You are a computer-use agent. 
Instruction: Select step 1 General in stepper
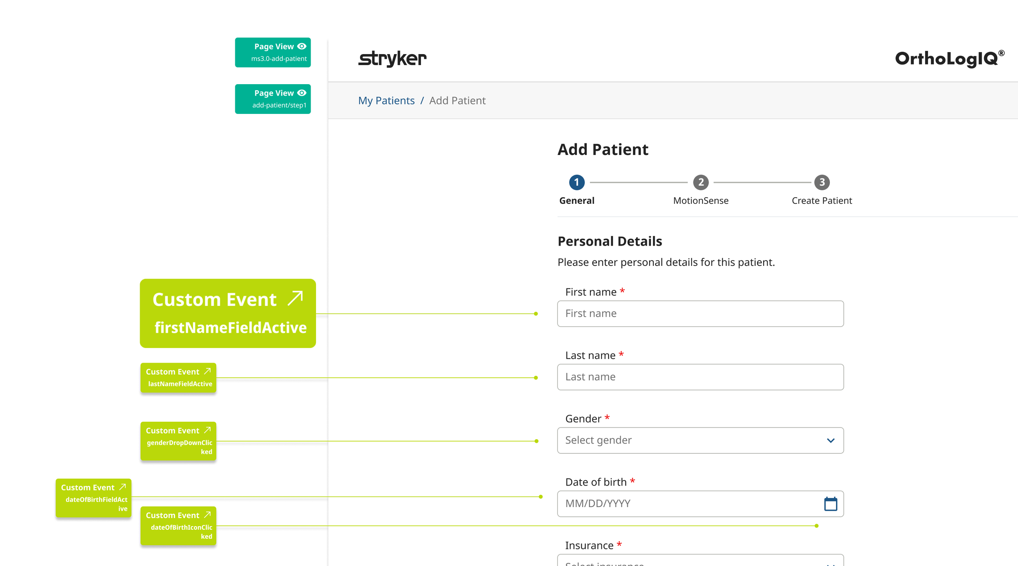point(577,182)
